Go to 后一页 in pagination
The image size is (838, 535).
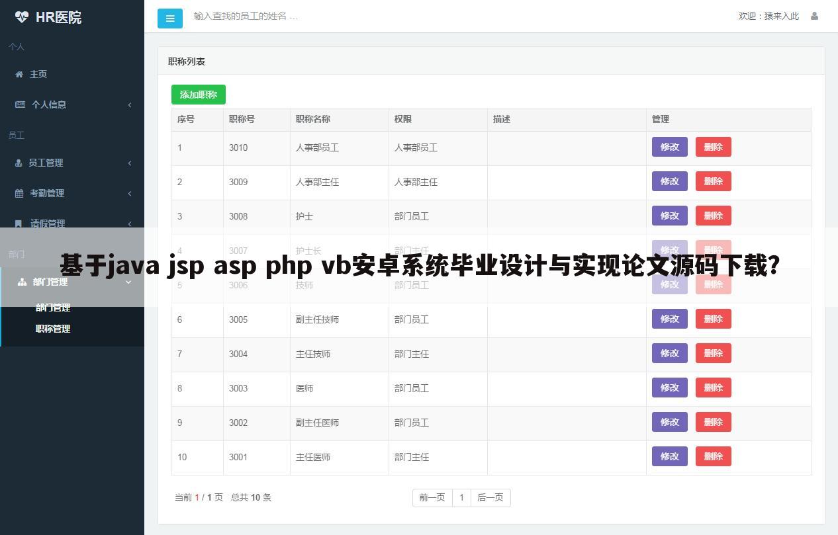pos(490,497)
